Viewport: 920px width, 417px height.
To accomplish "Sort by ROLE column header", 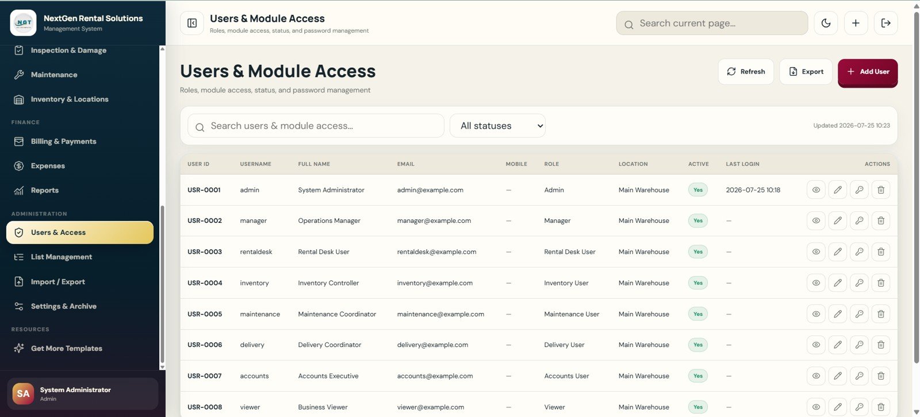I will pyautogui.click(x=551, y=164).
